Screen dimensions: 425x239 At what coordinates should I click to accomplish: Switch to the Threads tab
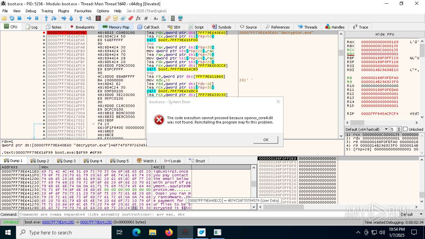click(x=308, y=27)
